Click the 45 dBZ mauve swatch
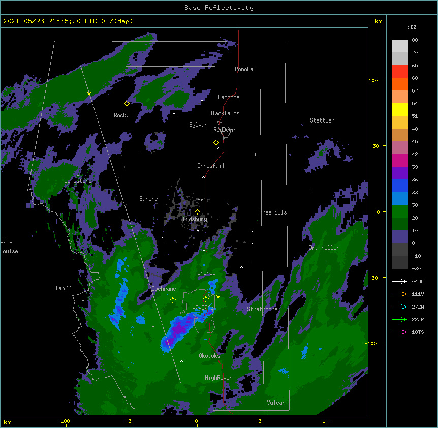438x428 pixels. (x=399, y=148)
